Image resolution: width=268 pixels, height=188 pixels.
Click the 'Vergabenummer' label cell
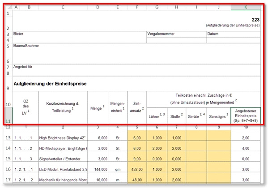click(177, 34)
